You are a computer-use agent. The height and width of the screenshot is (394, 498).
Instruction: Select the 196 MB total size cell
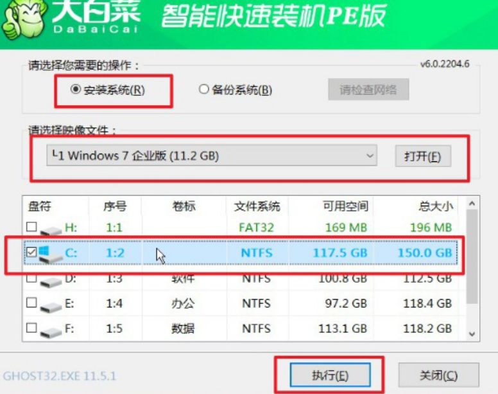tap(431, 228)
